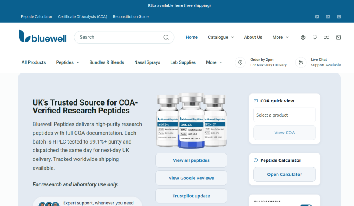Click the bluewell logo
The image size is (354, 206).
click(43, 36)
